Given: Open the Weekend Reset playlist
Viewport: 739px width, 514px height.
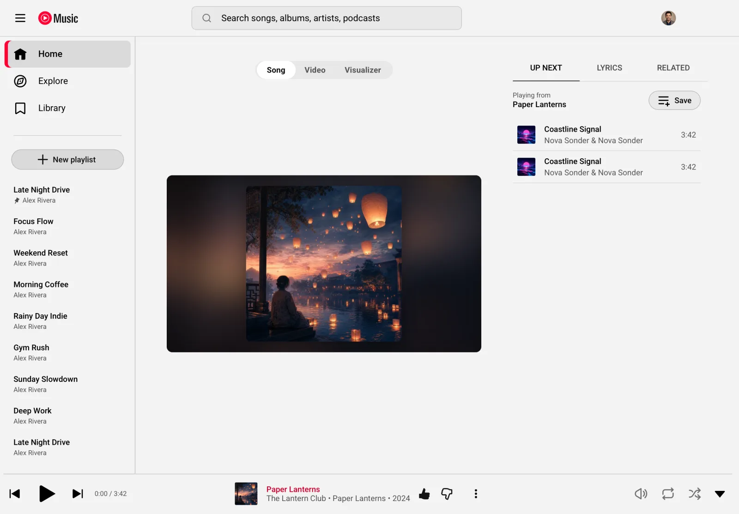Looking at the screenshot, I should [67, 258].
